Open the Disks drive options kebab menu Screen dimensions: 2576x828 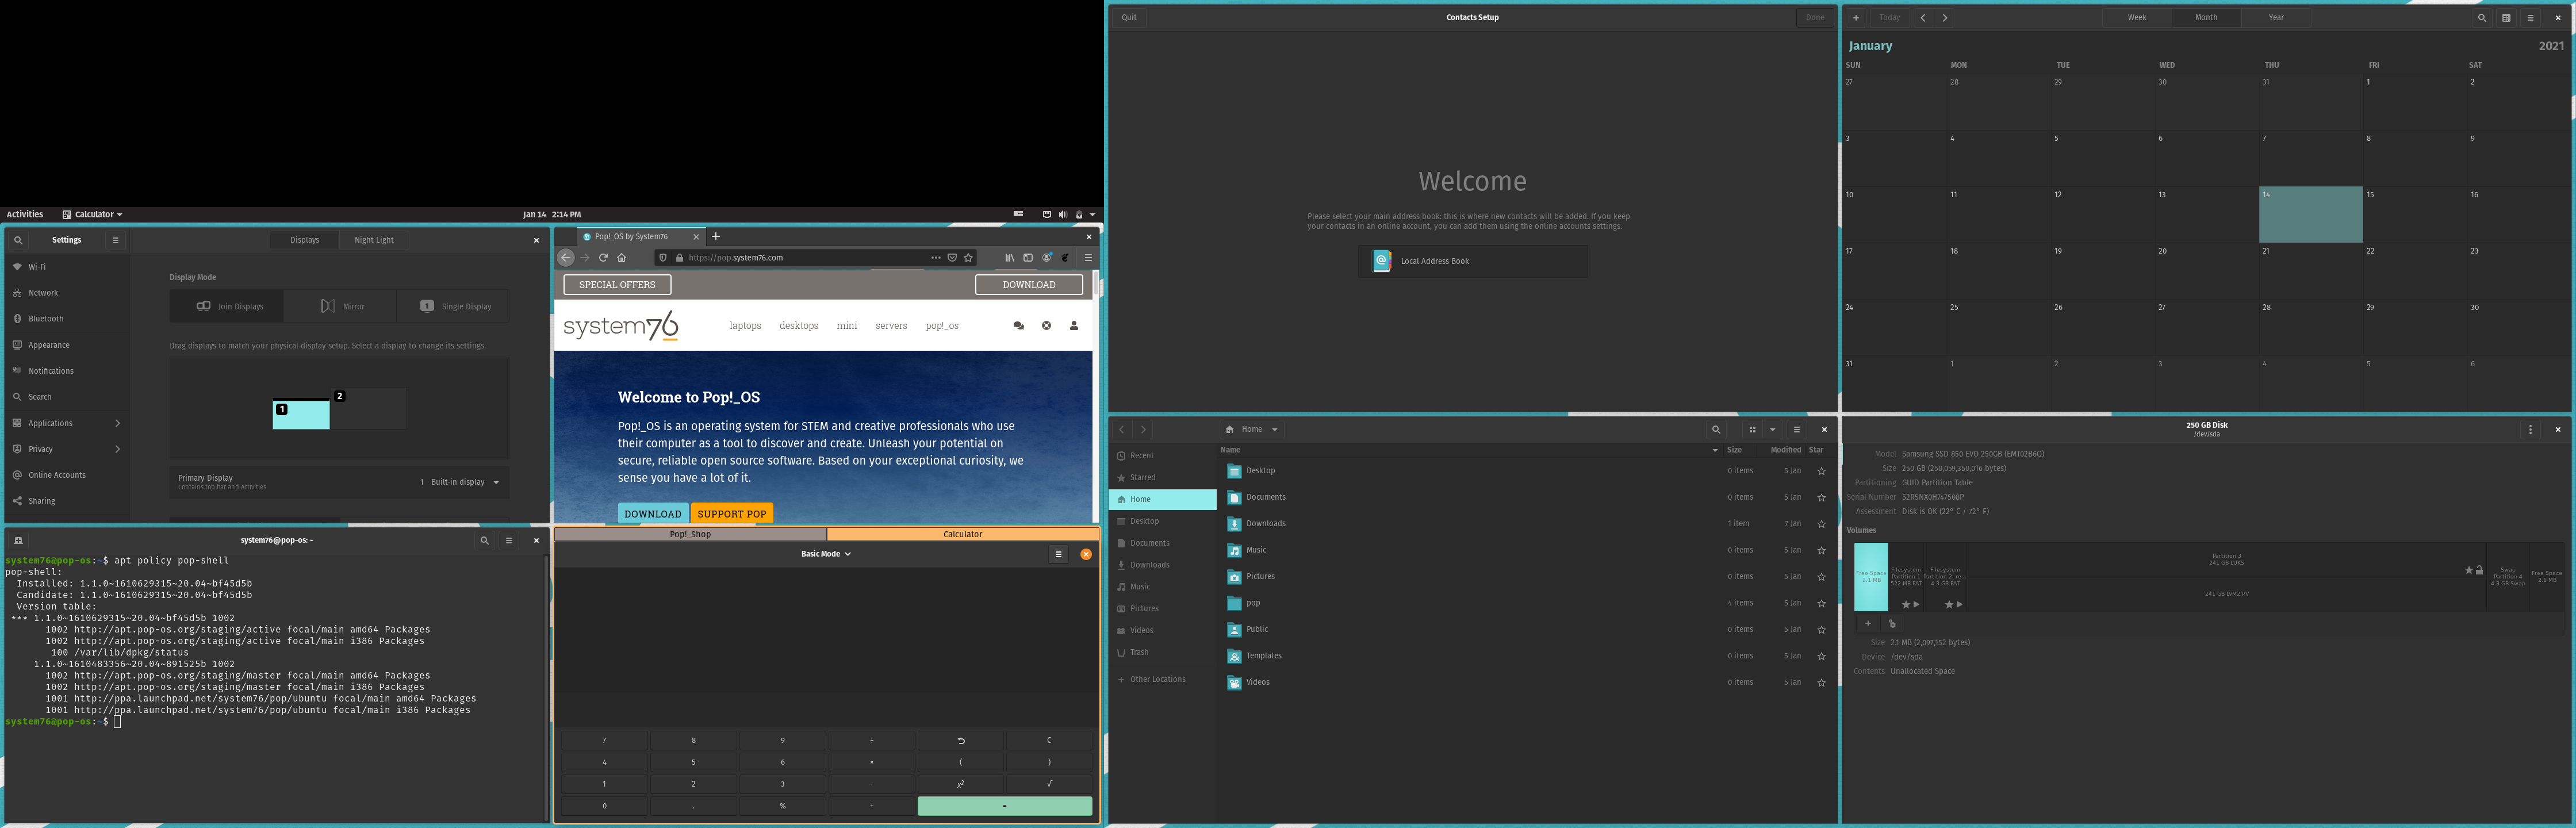2531,430
